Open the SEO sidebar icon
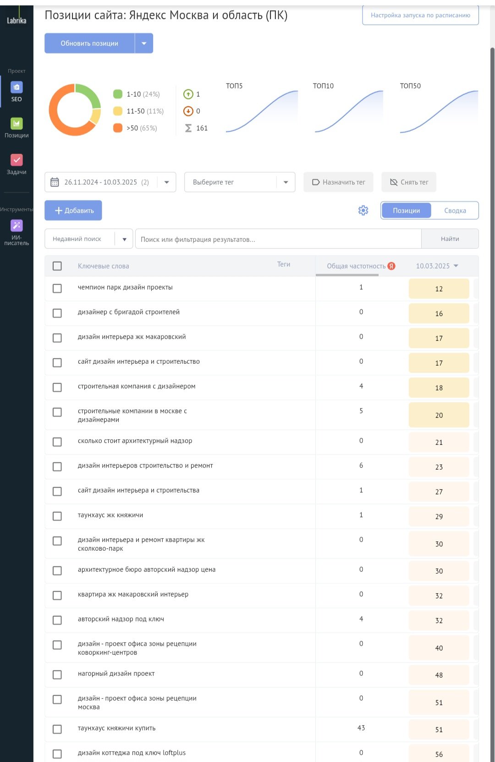495x762 pixels. tap(16, 88)
